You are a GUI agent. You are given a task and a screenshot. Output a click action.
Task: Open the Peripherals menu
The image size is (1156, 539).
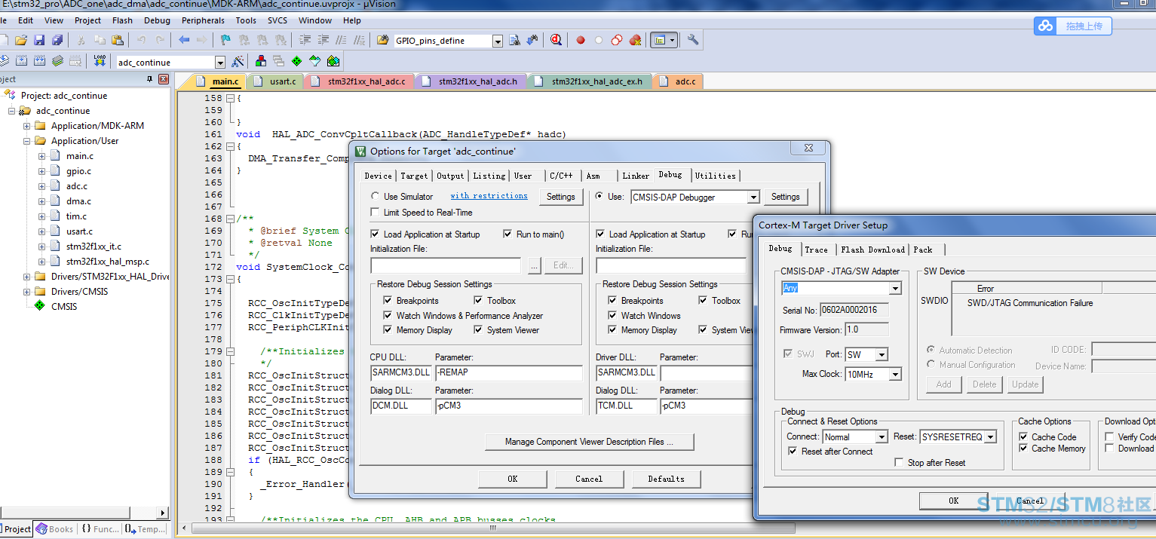click(x=203, y=20)
